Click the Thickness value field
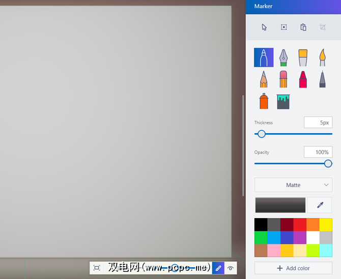Image resolution: width=341 pixels, height=279 pixels. (318, 122)
